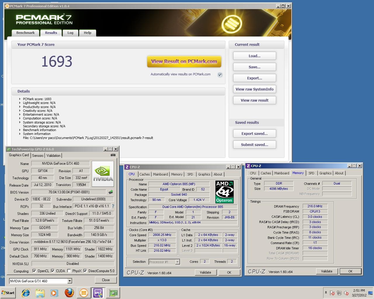This screenshot has width=374, height=299.
Task: Click the PCMark 7 title bar icon
Action: pos(7,6)
